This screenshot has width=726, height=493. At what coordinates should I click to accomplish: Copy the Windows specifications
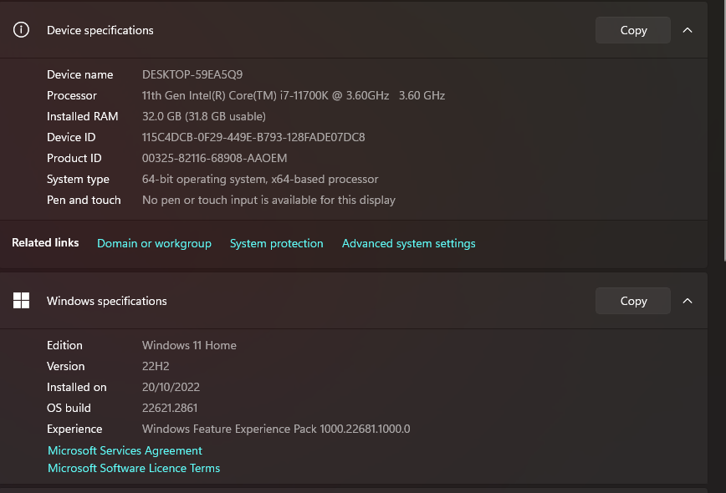click(633, 301)
